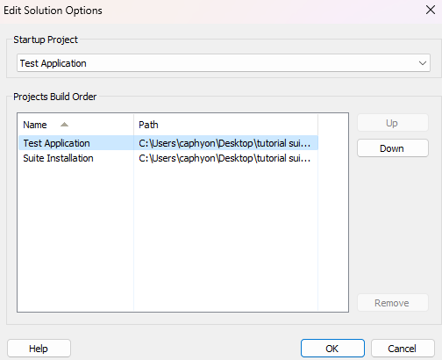Select the Test Application row name
This screenshot has height=360, width=442.
tap(56, 143)
